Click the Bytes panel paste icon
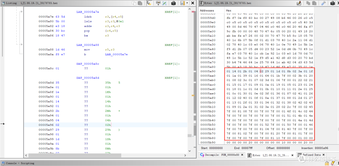 point(314,3)
